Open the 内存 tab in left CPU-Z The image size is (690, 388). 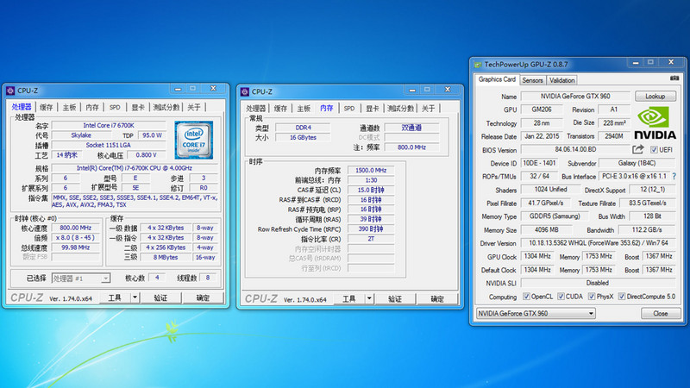point(92,107)
